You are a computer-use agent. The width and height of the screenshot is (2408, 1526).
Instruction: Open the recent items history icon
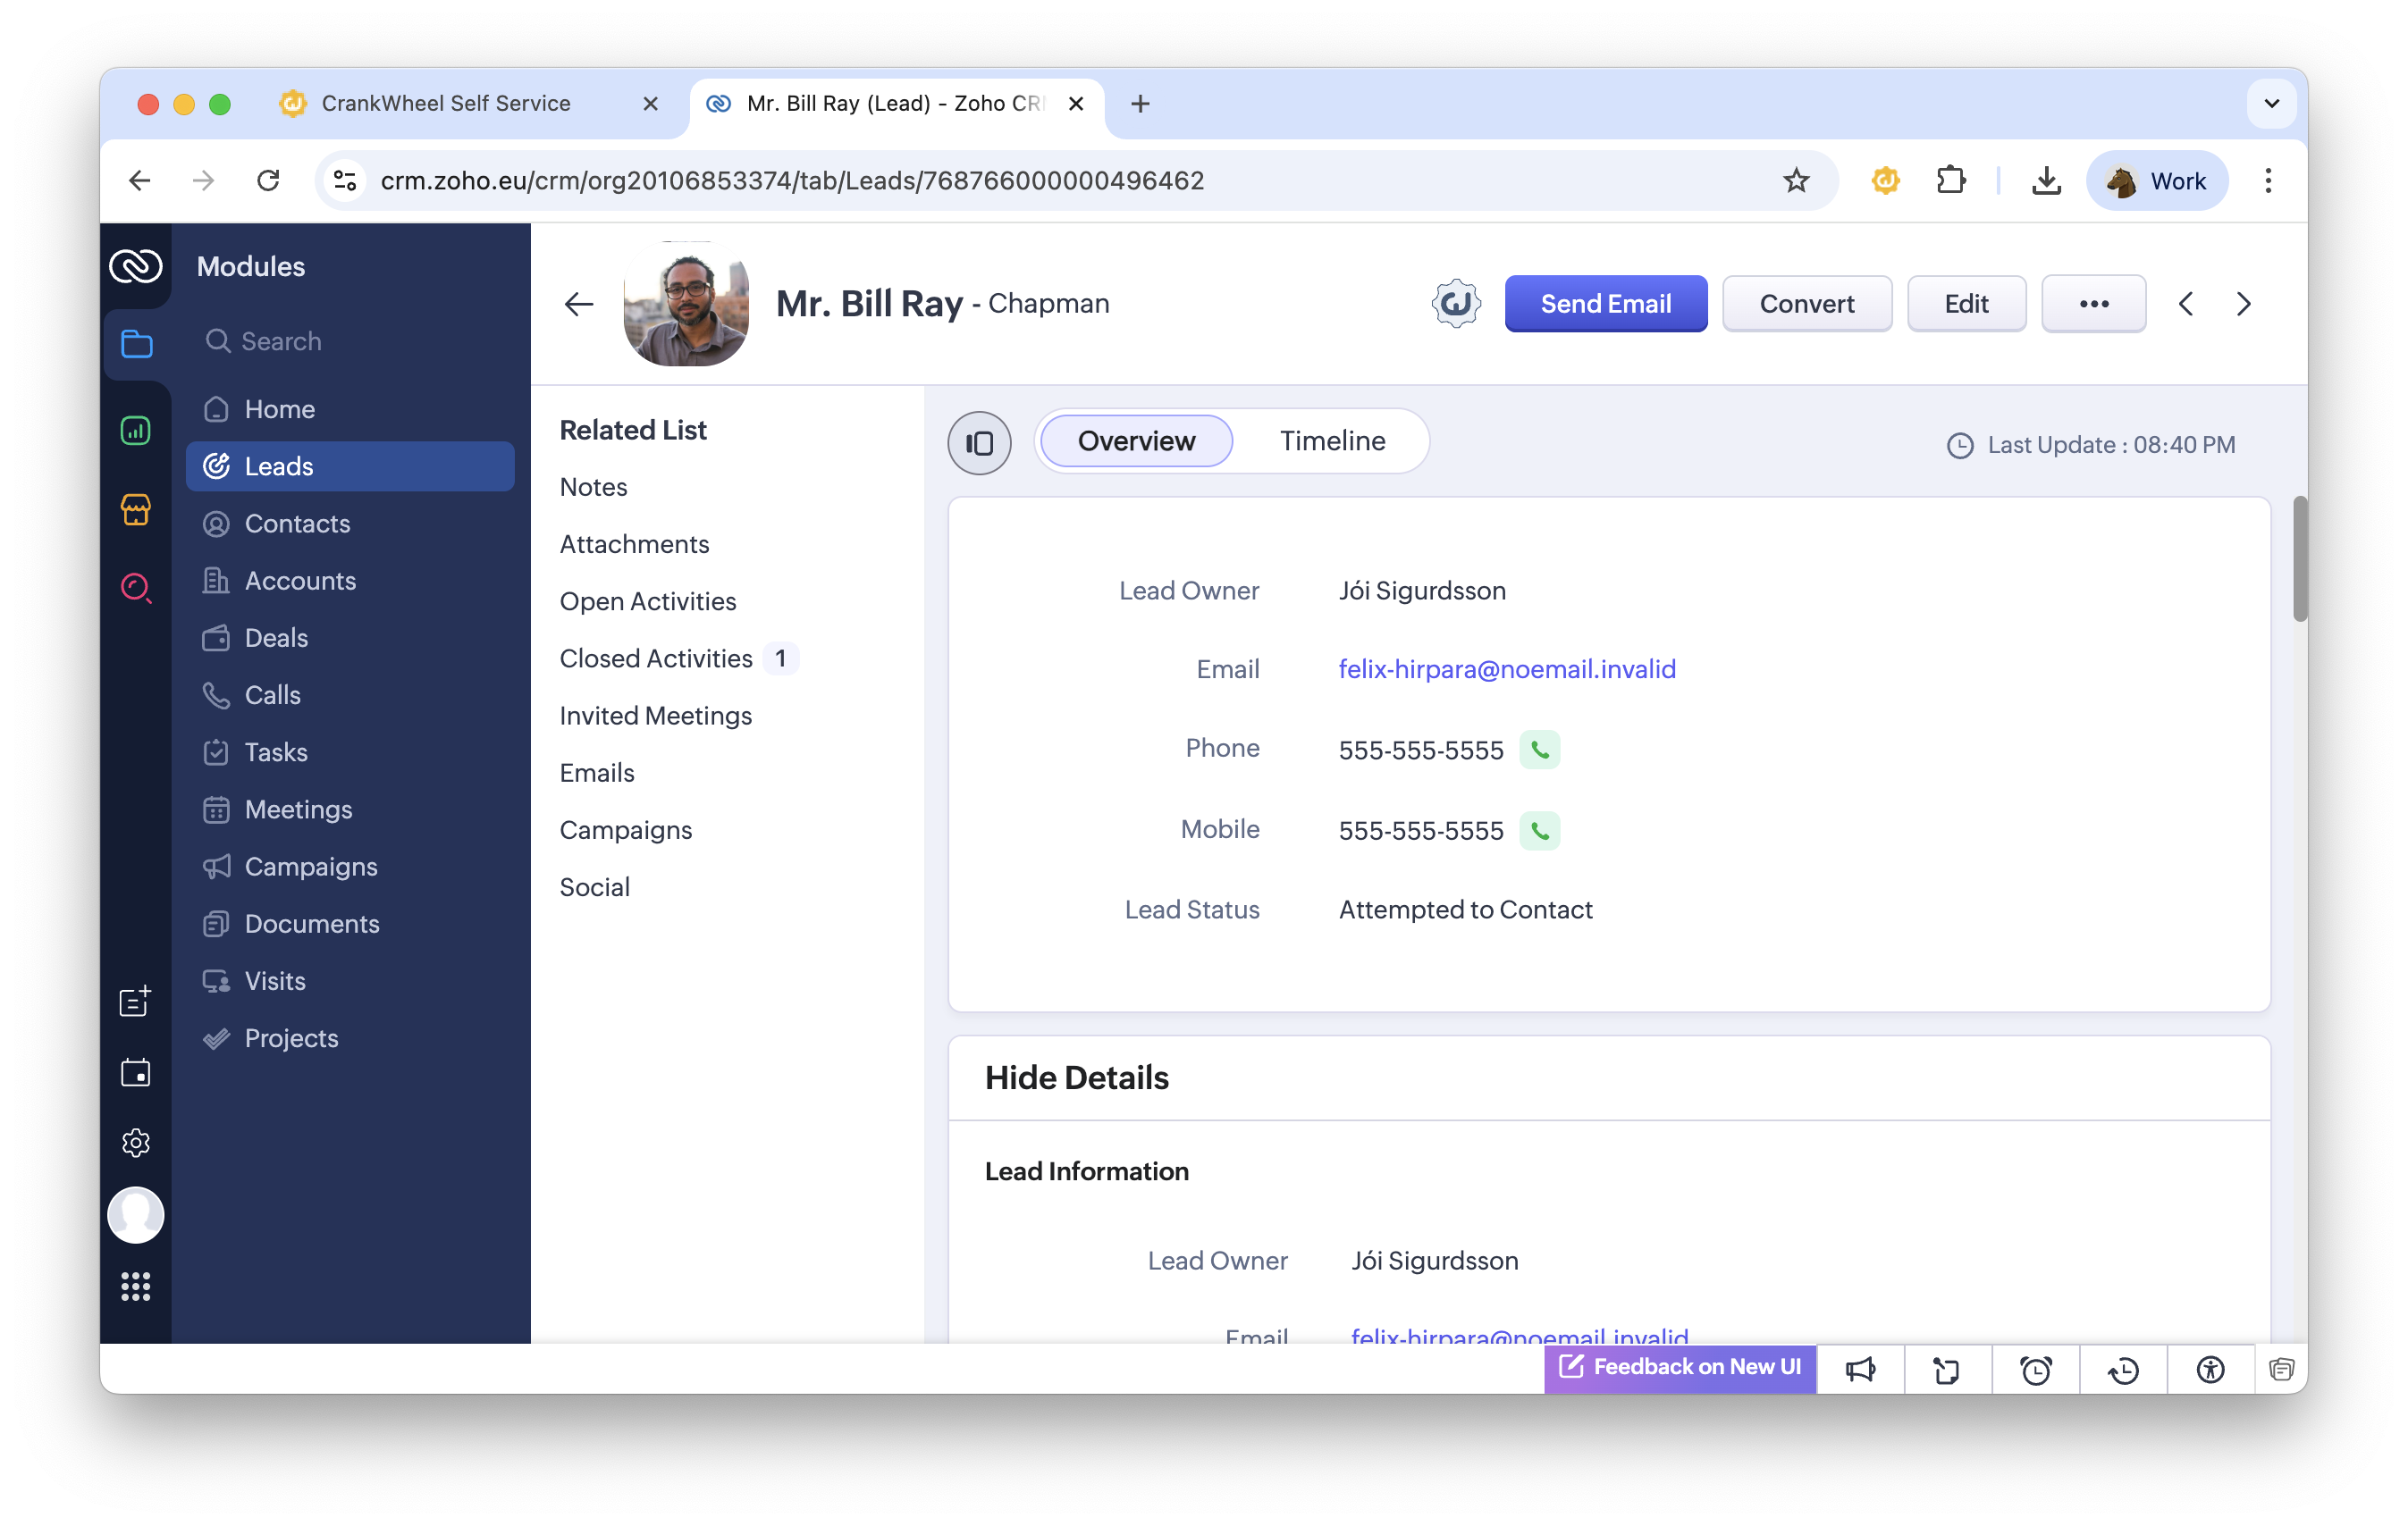pyautogui.click(x=2123, y=1368)
